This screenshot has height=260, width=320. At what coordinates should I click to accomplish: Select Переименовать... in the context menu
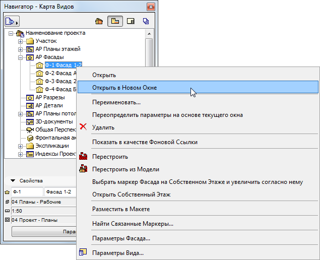click(198, 102)
